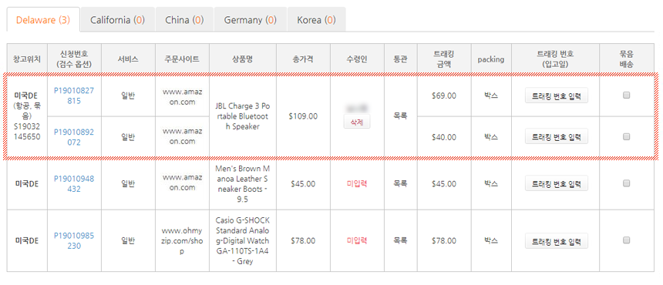Tick the checkbox for Sneaker Boots order
Screen dimensions: 663x285
point(626,183)
